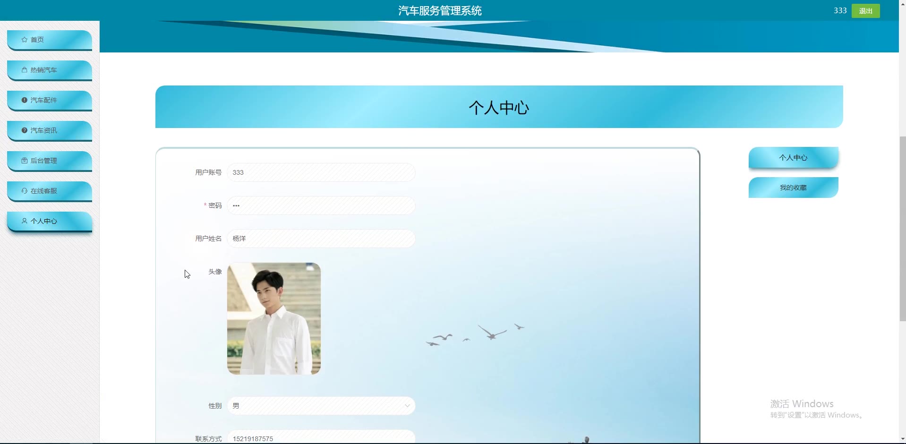Click the headset icon beside 在线客服

point(25,191)
